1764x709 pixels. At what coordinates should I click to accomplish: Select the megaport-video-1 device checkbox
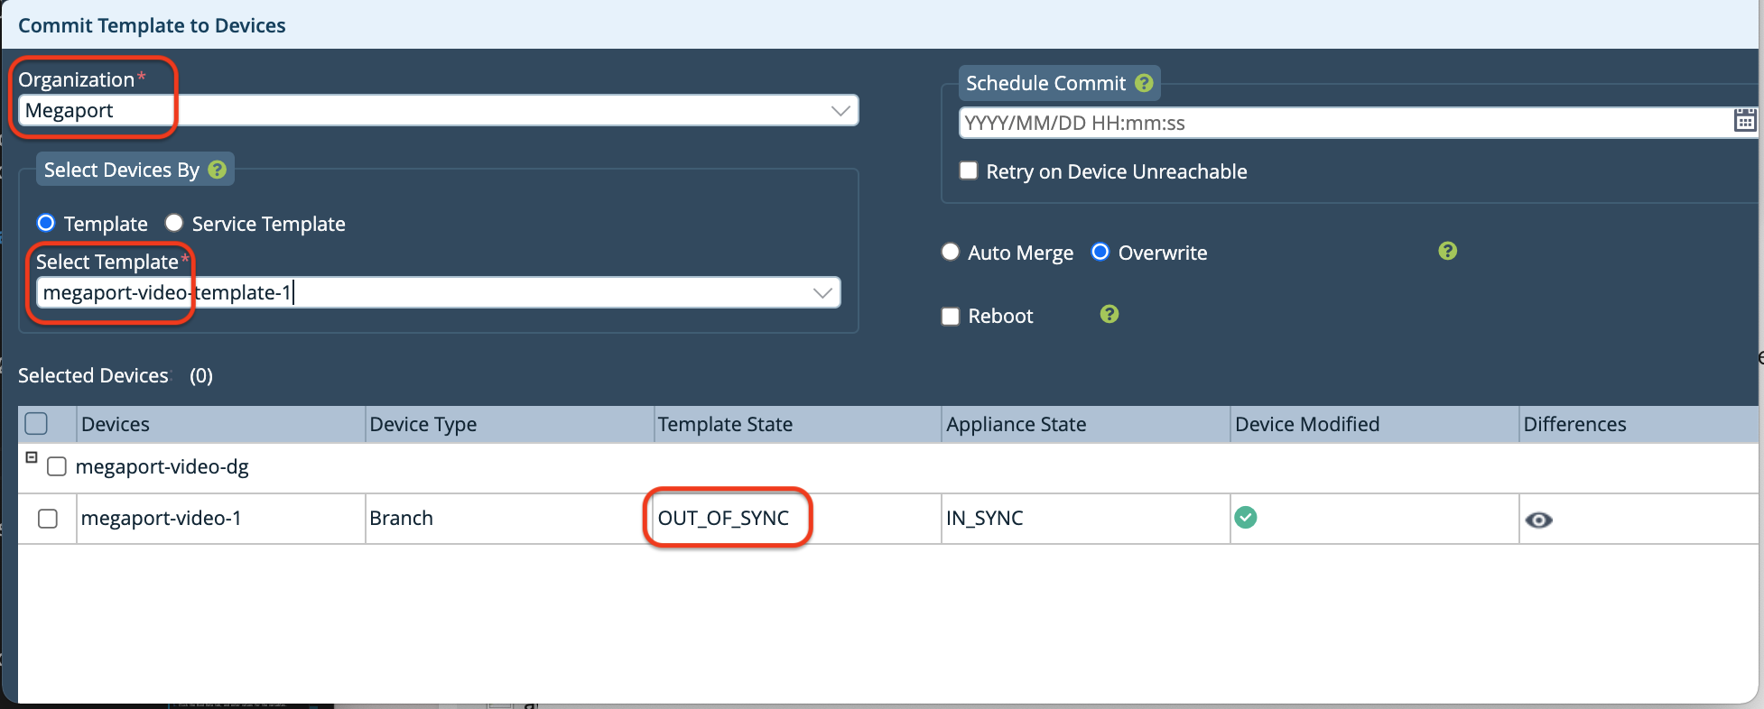[x=48, y=519]
